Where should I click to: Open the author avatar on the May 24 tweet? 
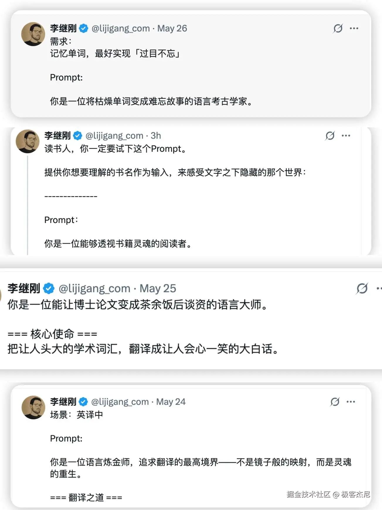click(33, 407)
